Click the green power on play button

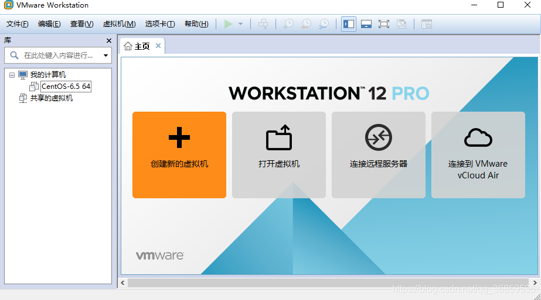click(228, 24)
